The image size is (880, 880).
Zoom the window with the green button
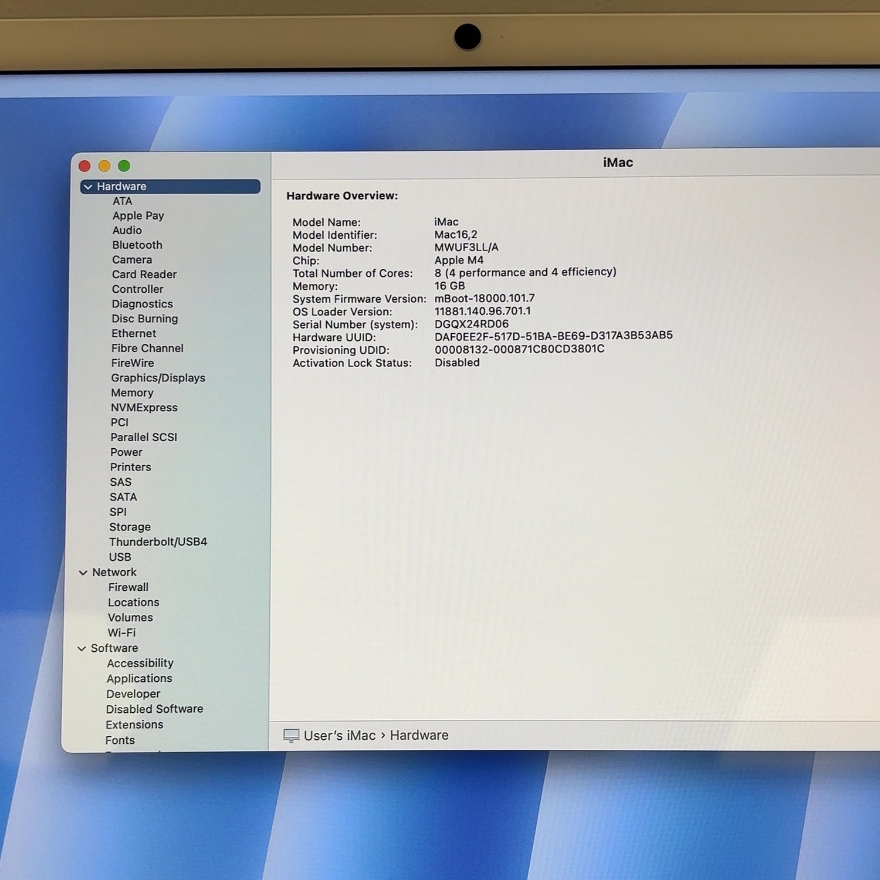(124, 166)
